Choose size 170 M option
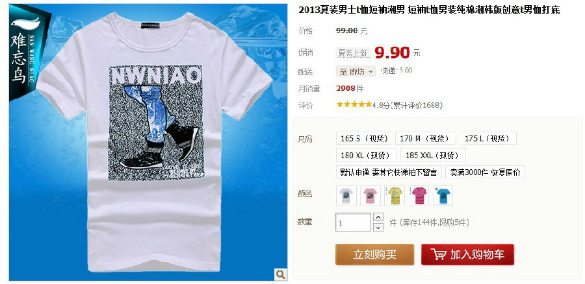Image resolution: width=585 pixels, height=284 pixels. coord(425,138)
